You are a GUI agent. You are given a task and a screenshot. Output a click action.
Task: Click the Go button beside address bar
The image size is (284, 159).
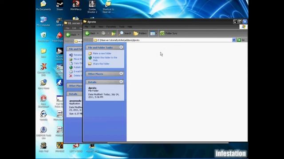coord(241,40)
